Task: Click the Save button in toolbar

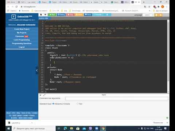Action: [x=88, y=15]
